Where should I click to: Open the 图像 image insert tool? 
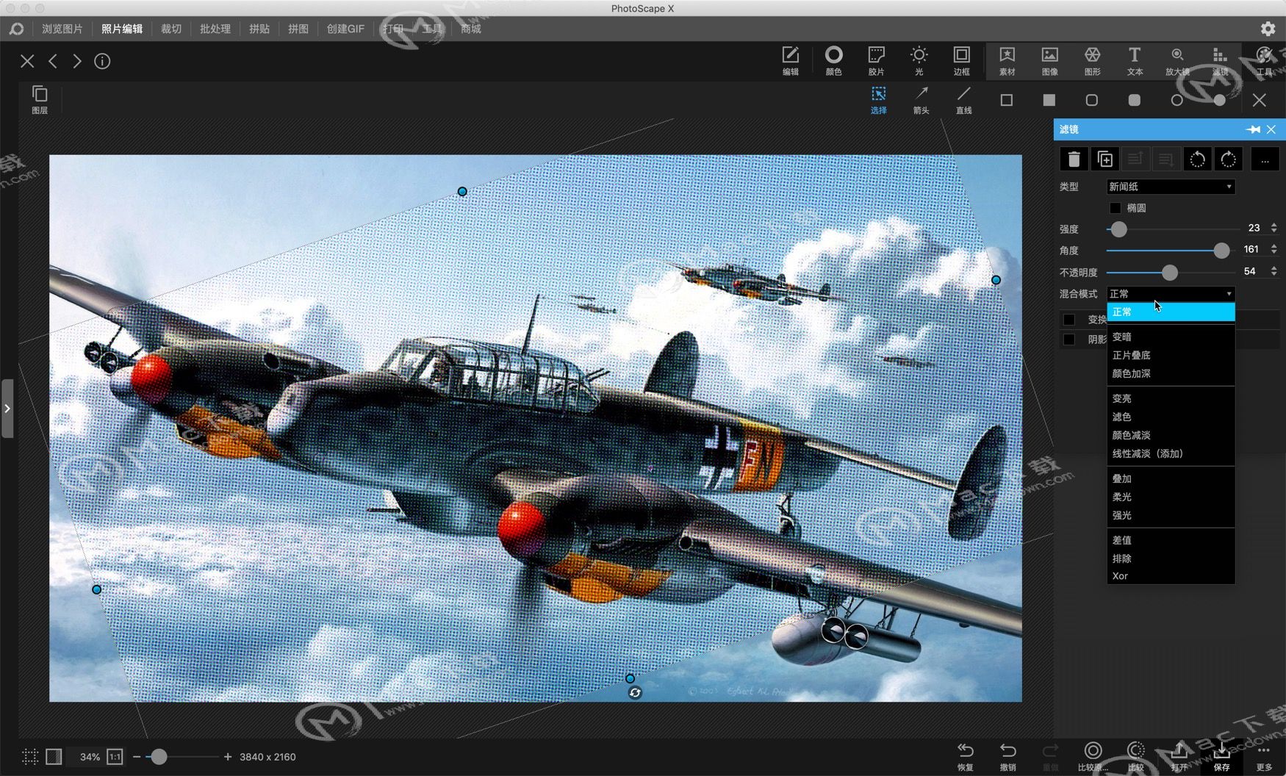(x=1050, y=61)
